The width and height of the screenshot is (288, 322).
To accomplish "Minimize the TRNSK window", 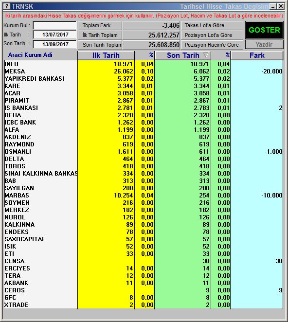I will point(273,7).
